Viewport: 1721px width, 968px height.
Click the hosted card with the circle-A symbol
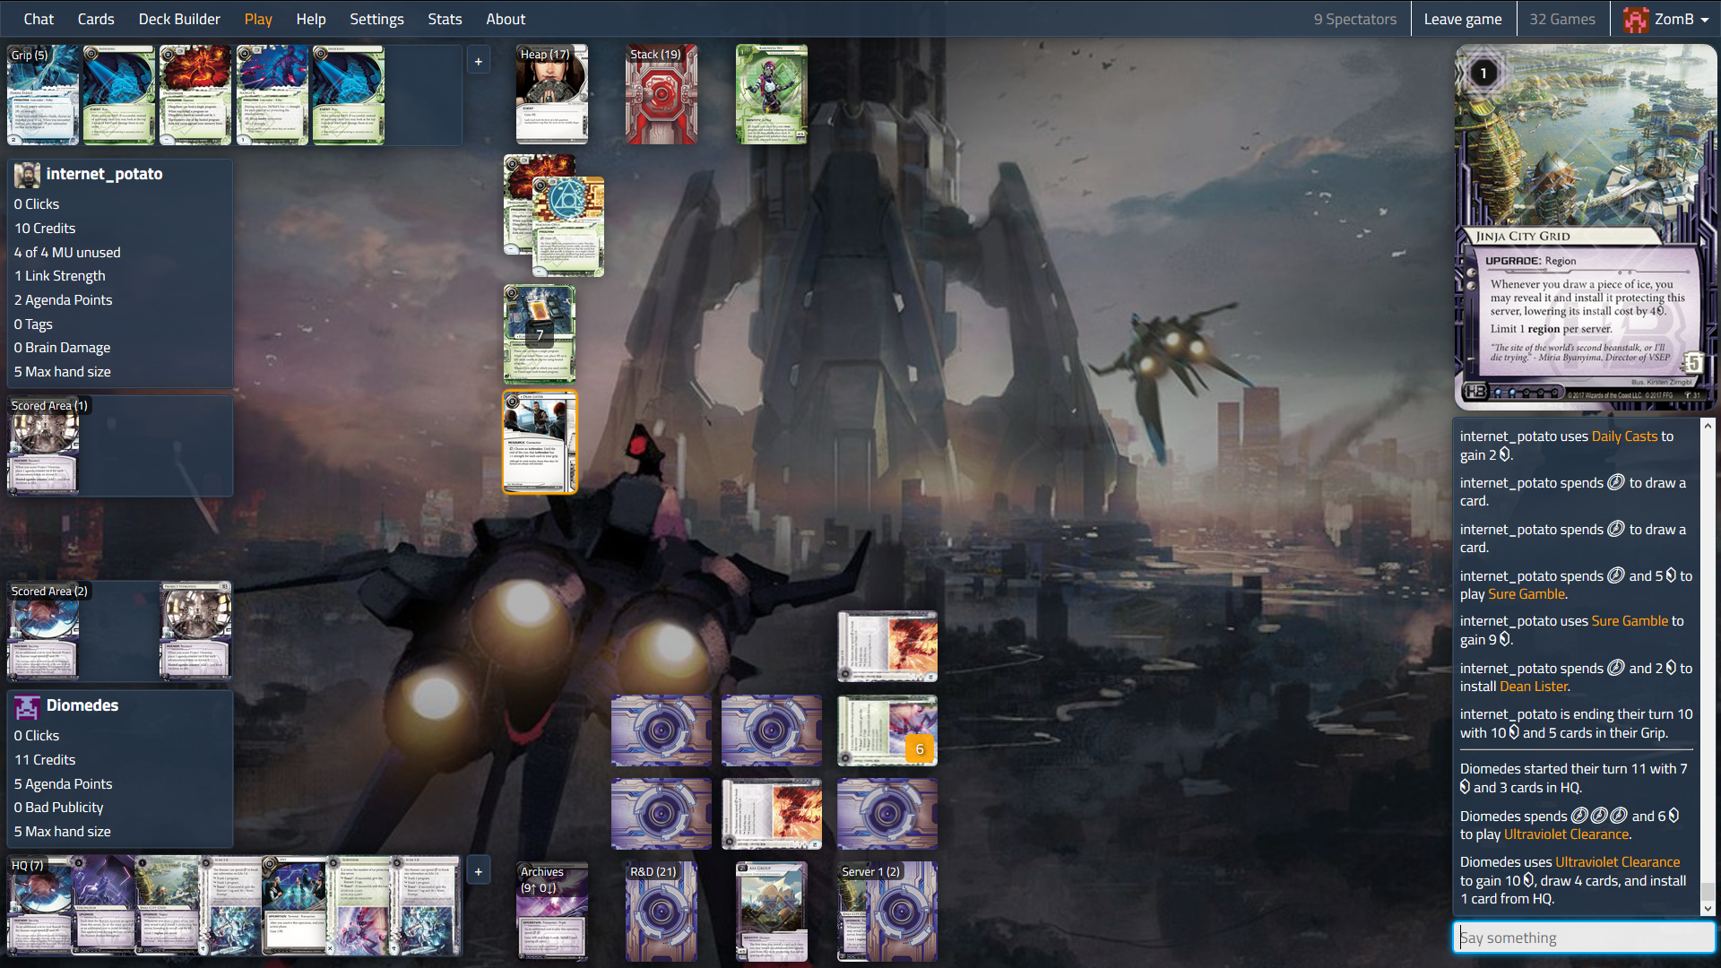click(x=568, y=227)
